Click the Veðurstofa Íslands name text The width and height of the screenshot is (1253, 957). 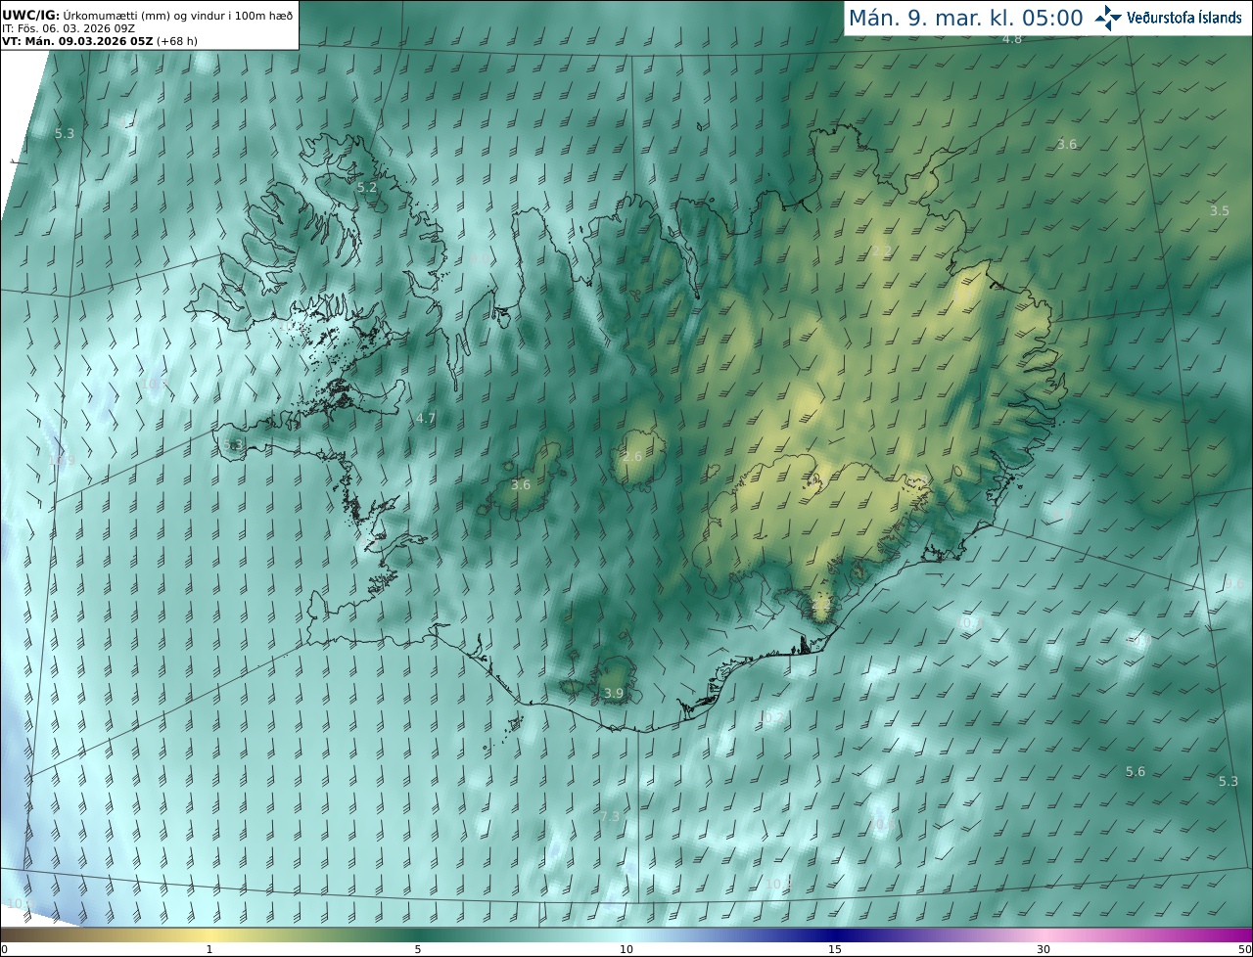tap(1184, 18)
